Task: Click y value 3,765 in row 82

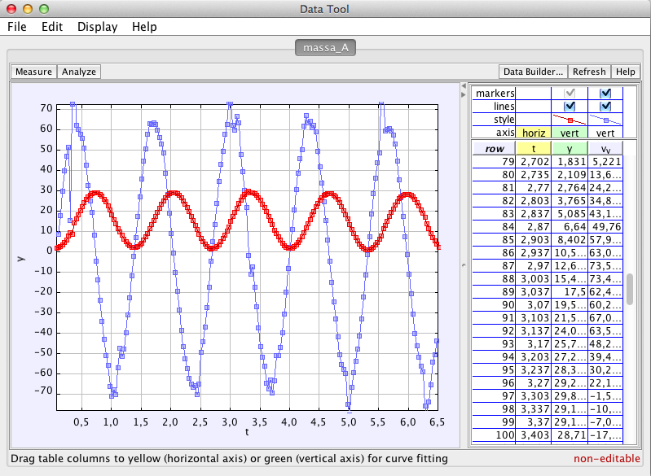Action: point(570,201)
